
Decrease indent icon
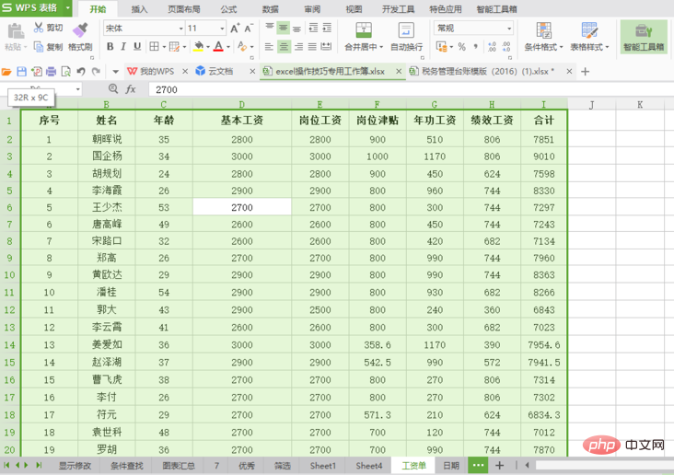[x=313, y=28]
